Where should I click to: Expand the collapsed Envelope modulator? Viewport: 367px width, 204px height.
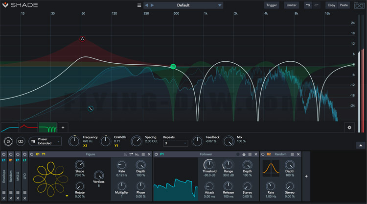coord(4,176)
